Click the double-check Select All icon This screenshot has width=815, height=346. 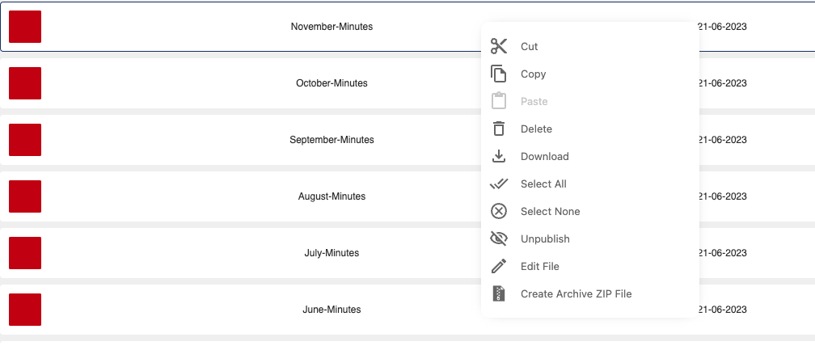pos(498,184)
